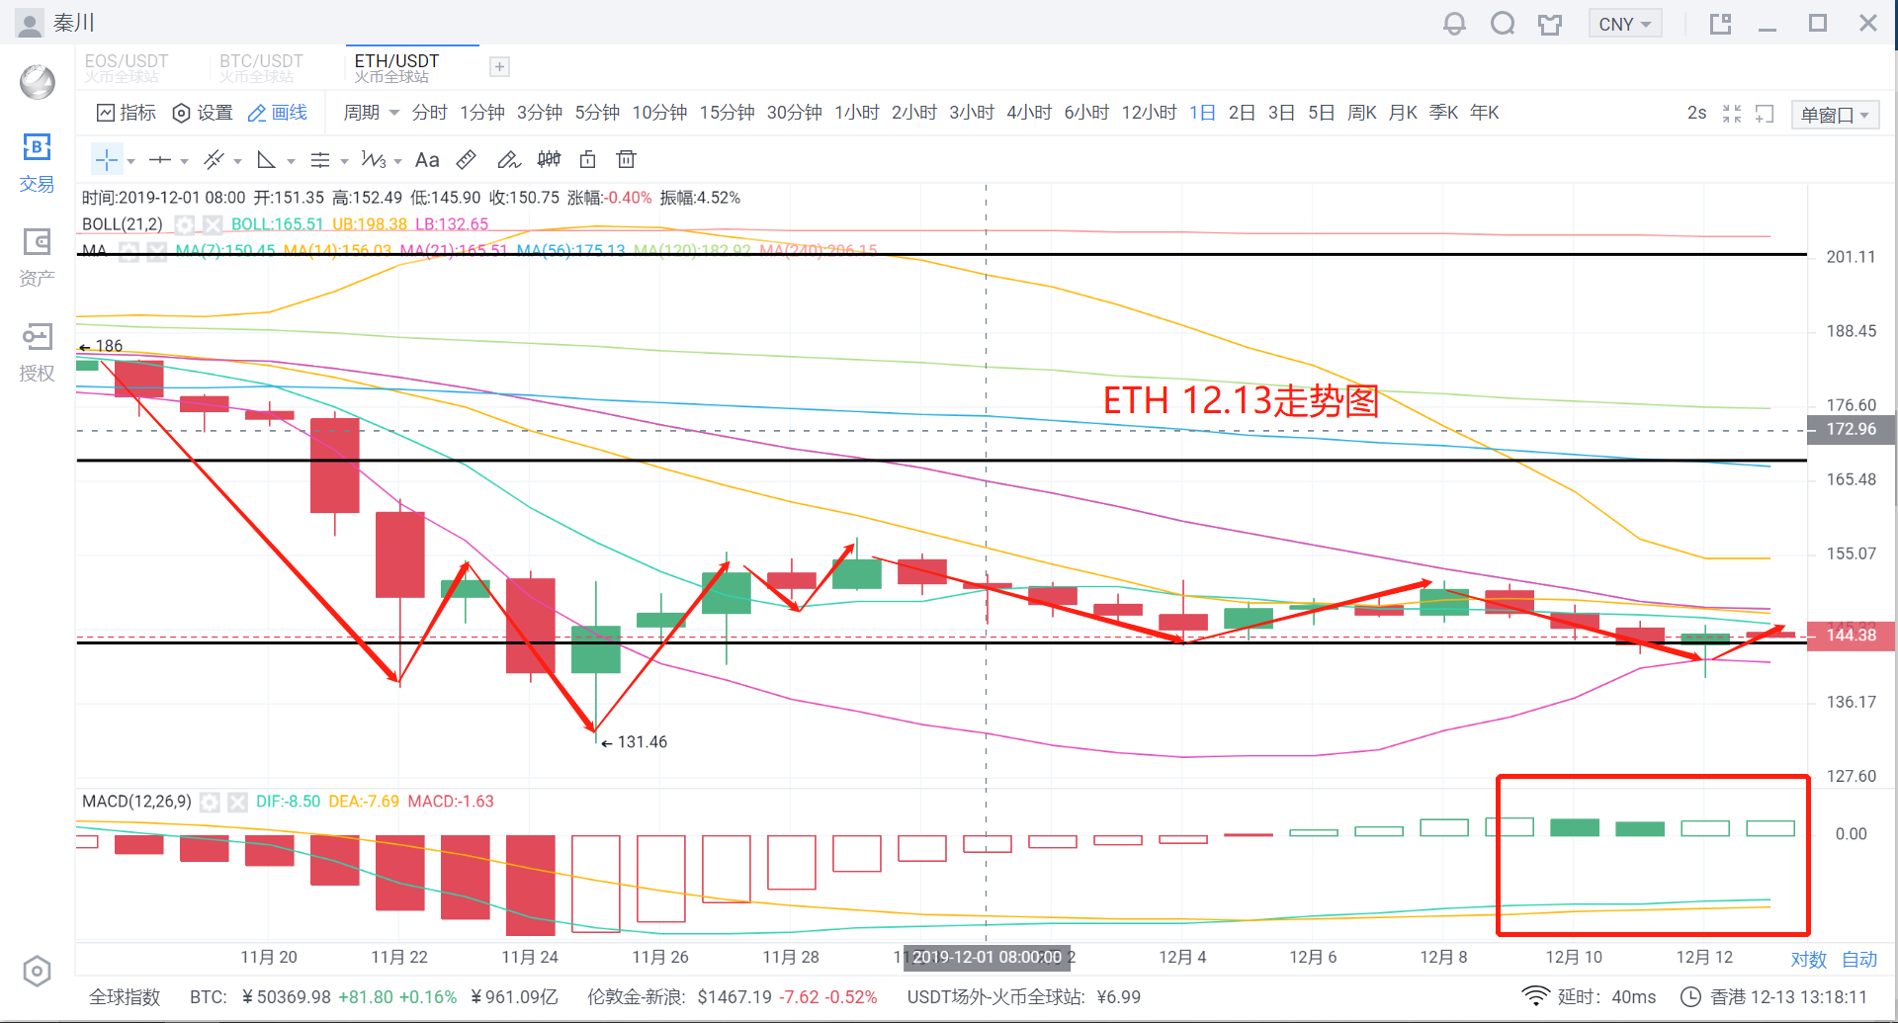The image size is (1898, 1023).
Task: Add a new chart tab
Action: tap(500, 66)
